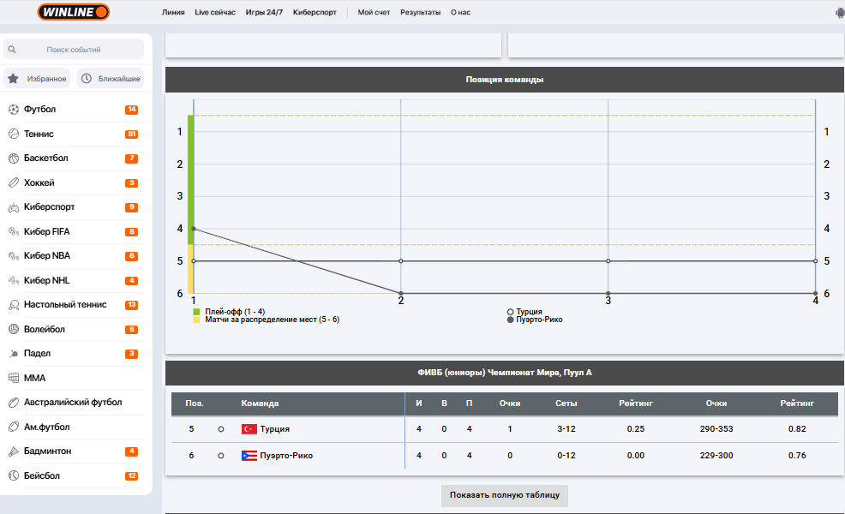Click the green Плей-офф legend swatch
Image resolution: width=845 pixels, height=514 pixels.
[197, 312]
